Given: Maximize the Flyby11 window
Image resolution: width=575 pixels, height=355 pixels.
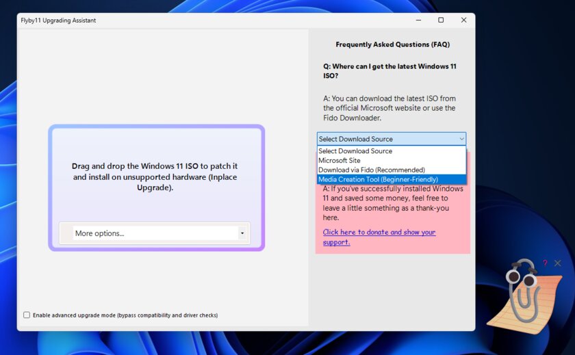Looking at the screenshot, I should (441, 20).
